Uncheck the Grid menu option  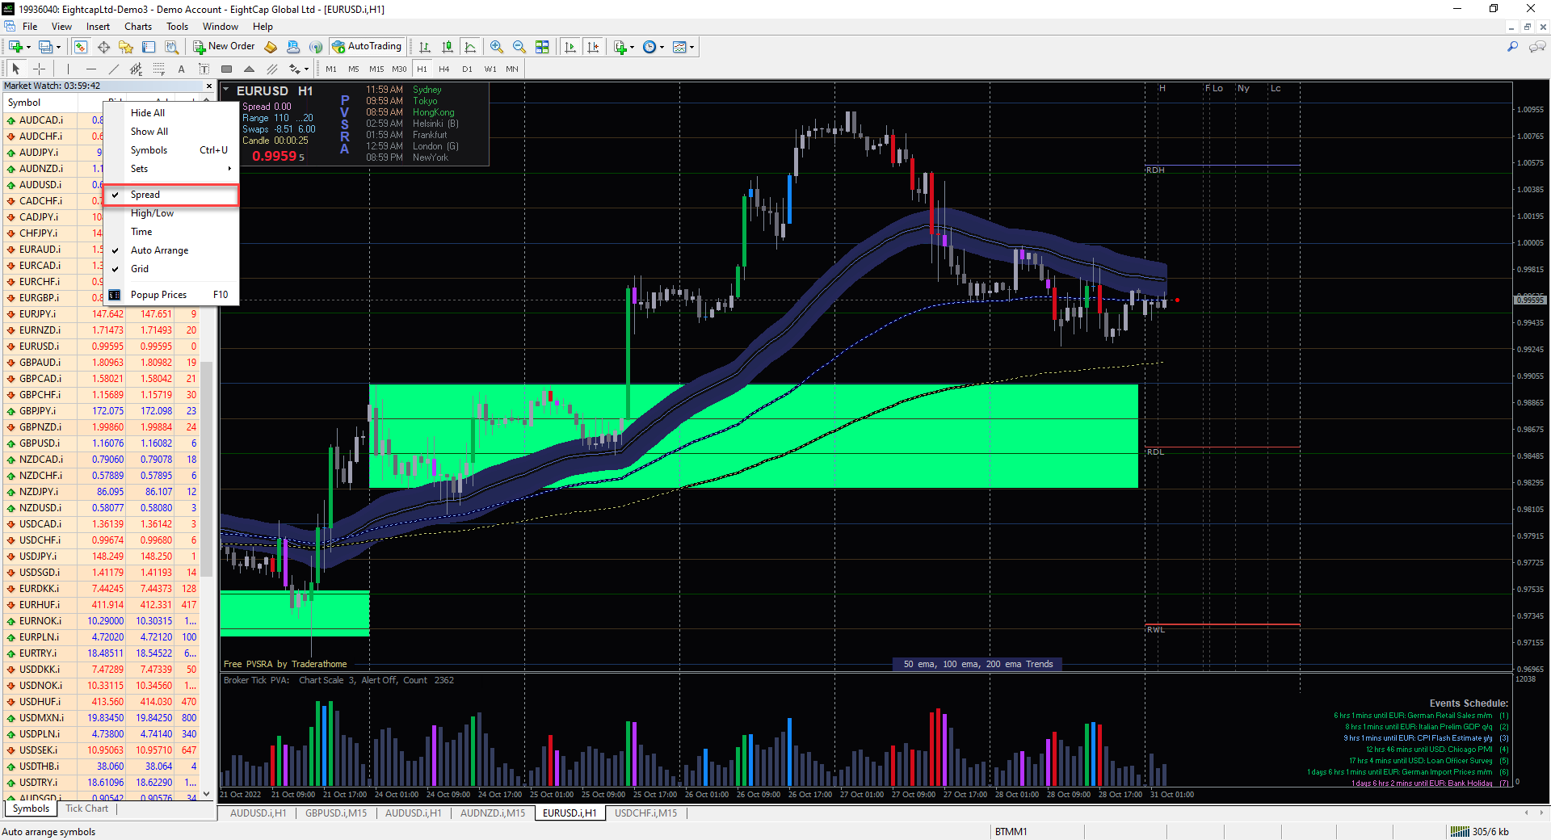[x=140, y=269]
